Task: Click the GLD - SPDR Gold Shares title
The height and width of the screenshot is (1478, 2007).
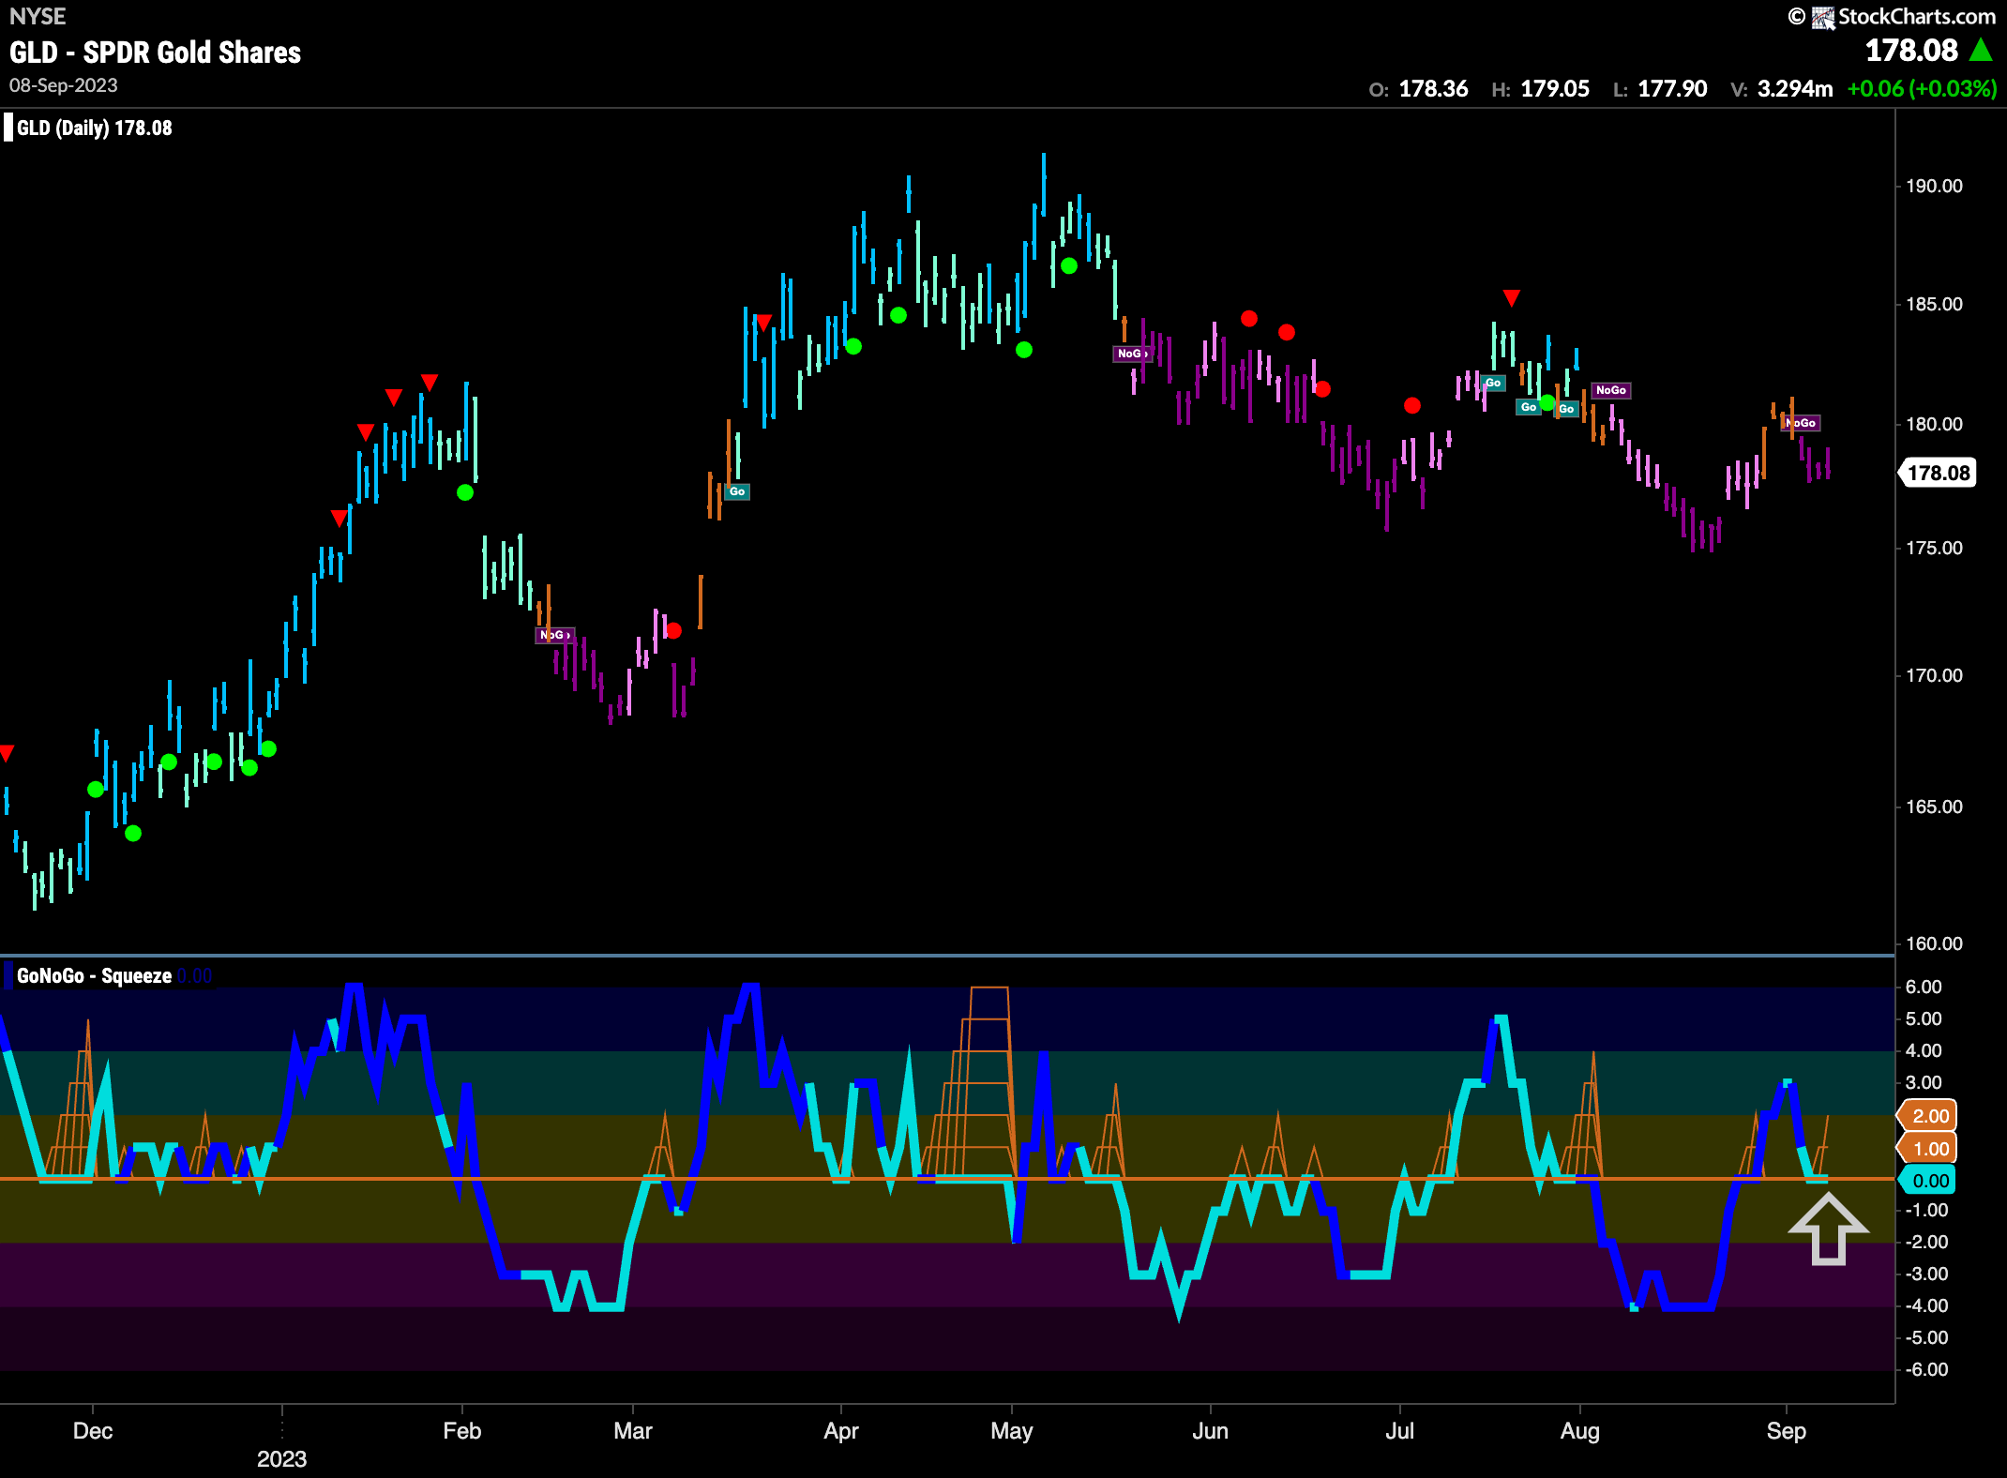Action: (x=155, y=53)
